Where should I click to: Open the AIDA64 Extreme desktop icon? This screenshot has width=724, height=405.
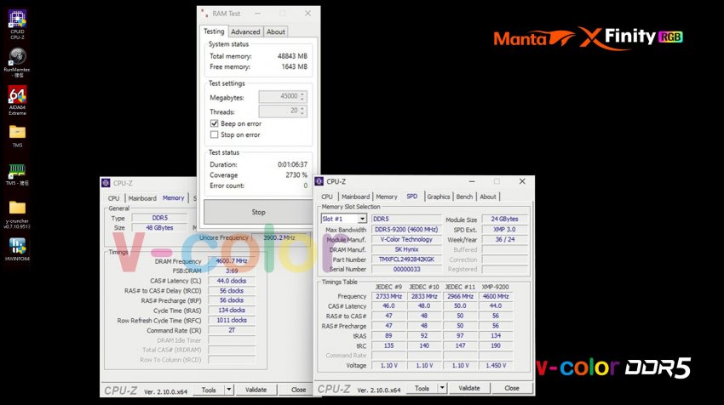(x=17, y=94)
